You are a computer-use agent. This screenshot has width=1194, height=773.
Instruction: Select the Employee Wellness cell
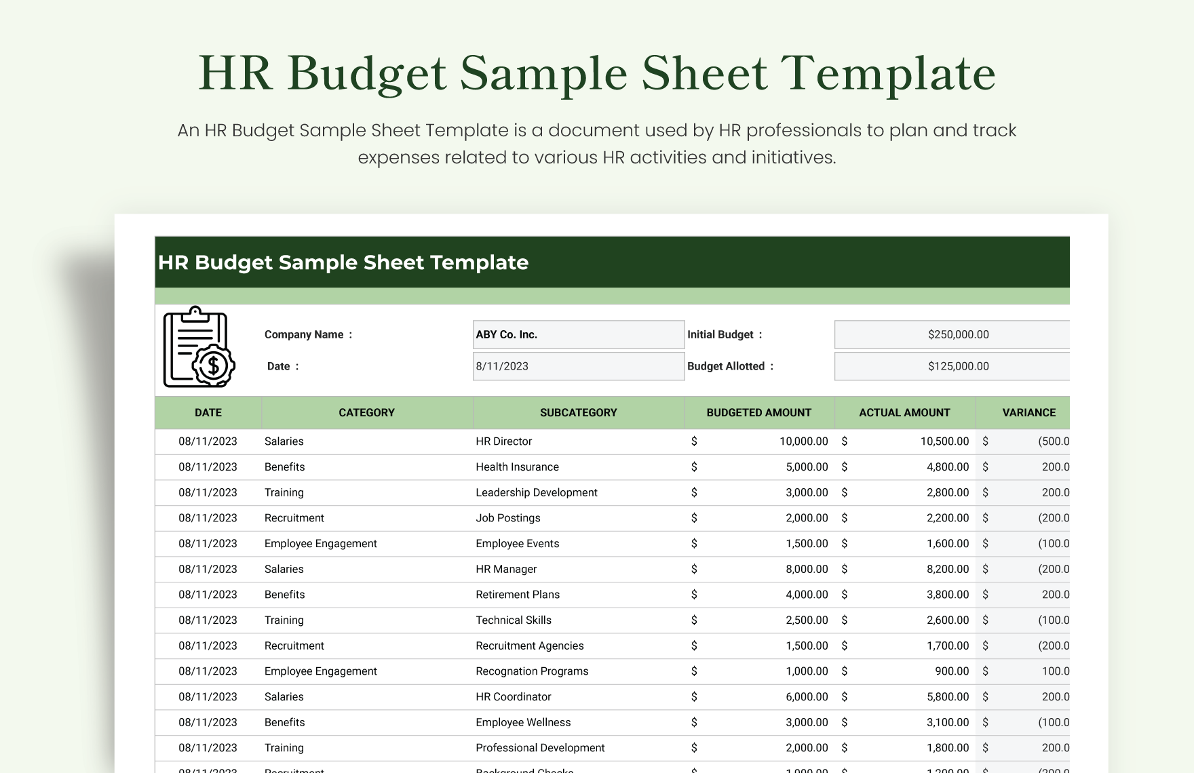pyautogui.click(x=579, y=723)
